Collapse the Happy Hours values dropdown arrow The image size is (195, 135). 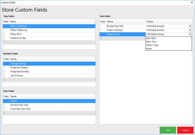190,34
